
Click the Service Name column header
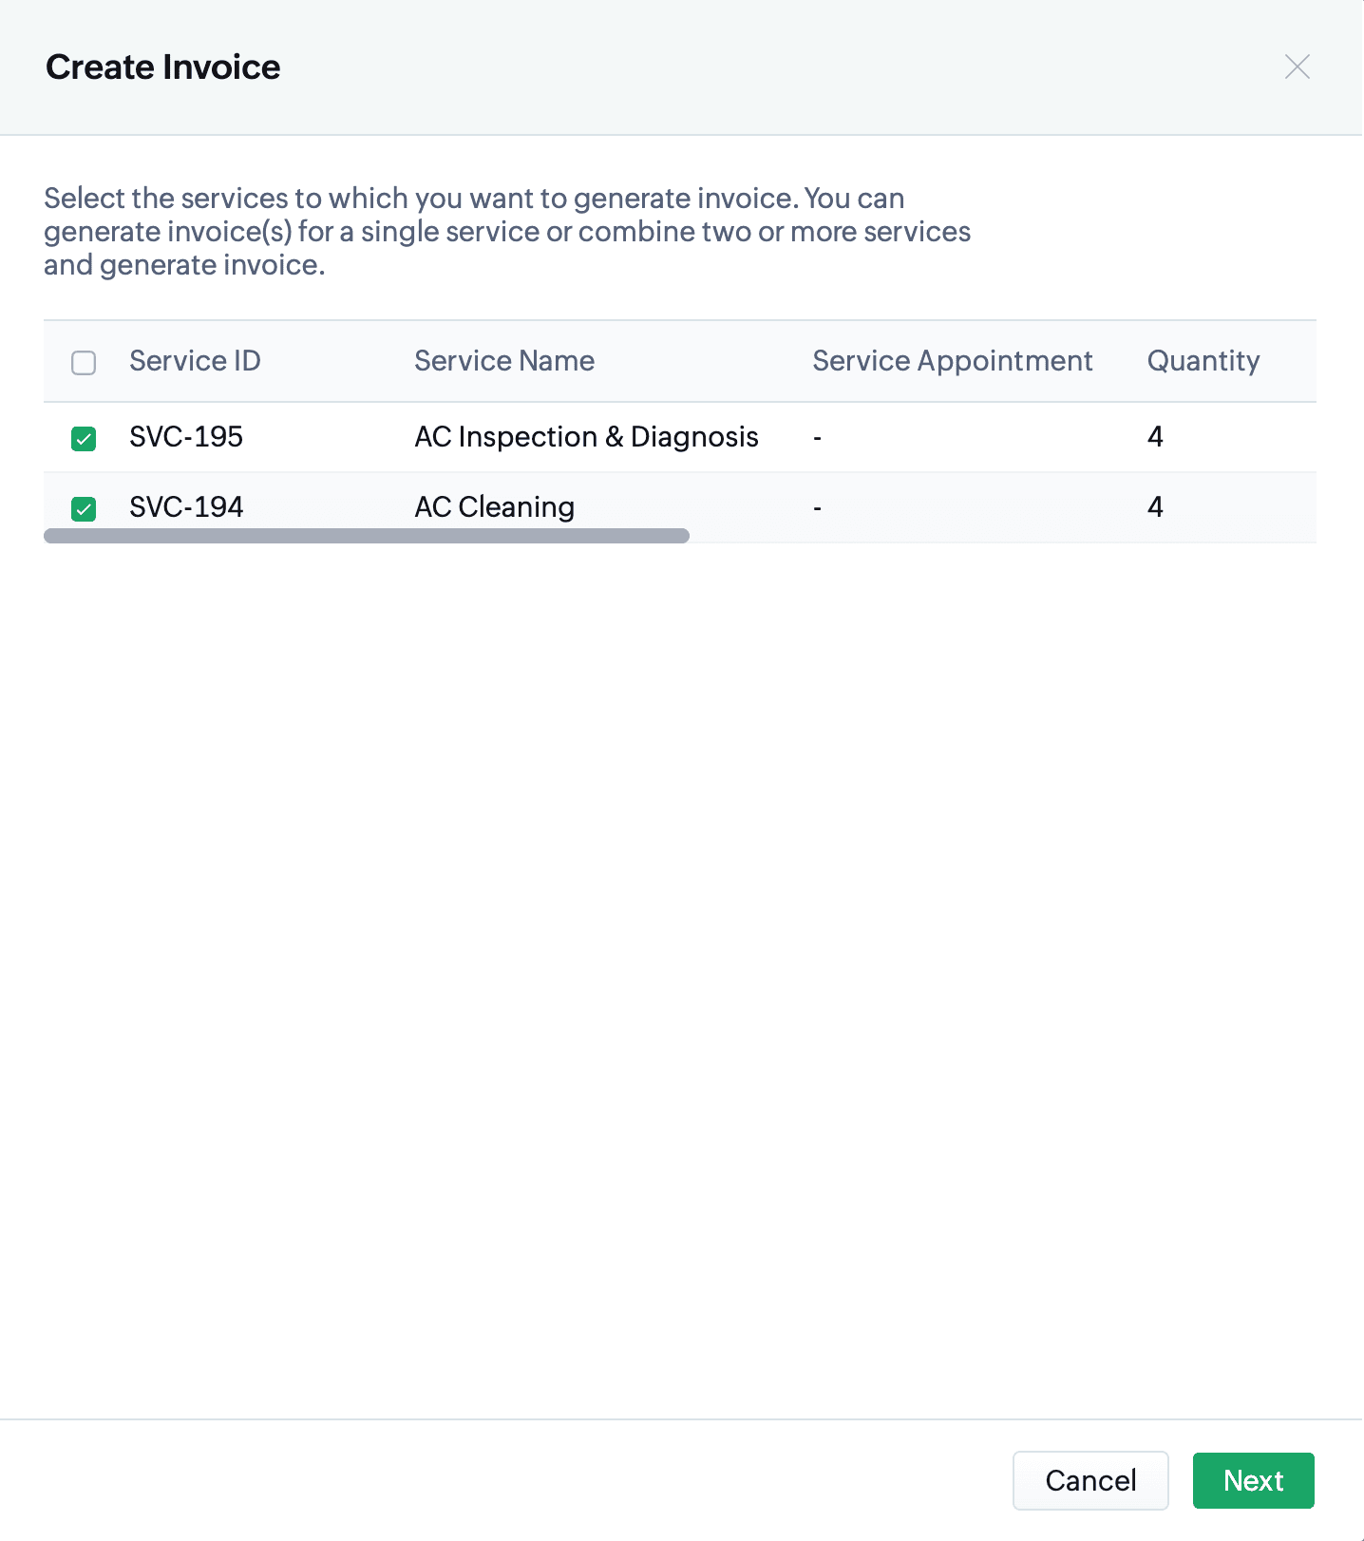tap(504, 361)
